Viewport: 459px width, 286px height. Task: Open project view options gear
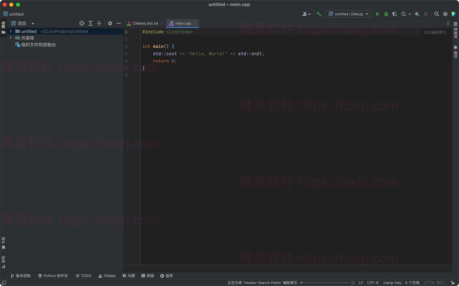coord(110,23)
